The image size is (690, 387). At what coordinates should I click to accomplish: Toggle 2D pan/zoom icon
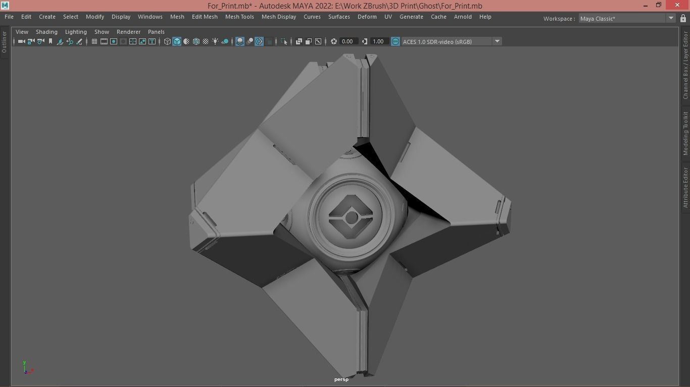point(70,41)
